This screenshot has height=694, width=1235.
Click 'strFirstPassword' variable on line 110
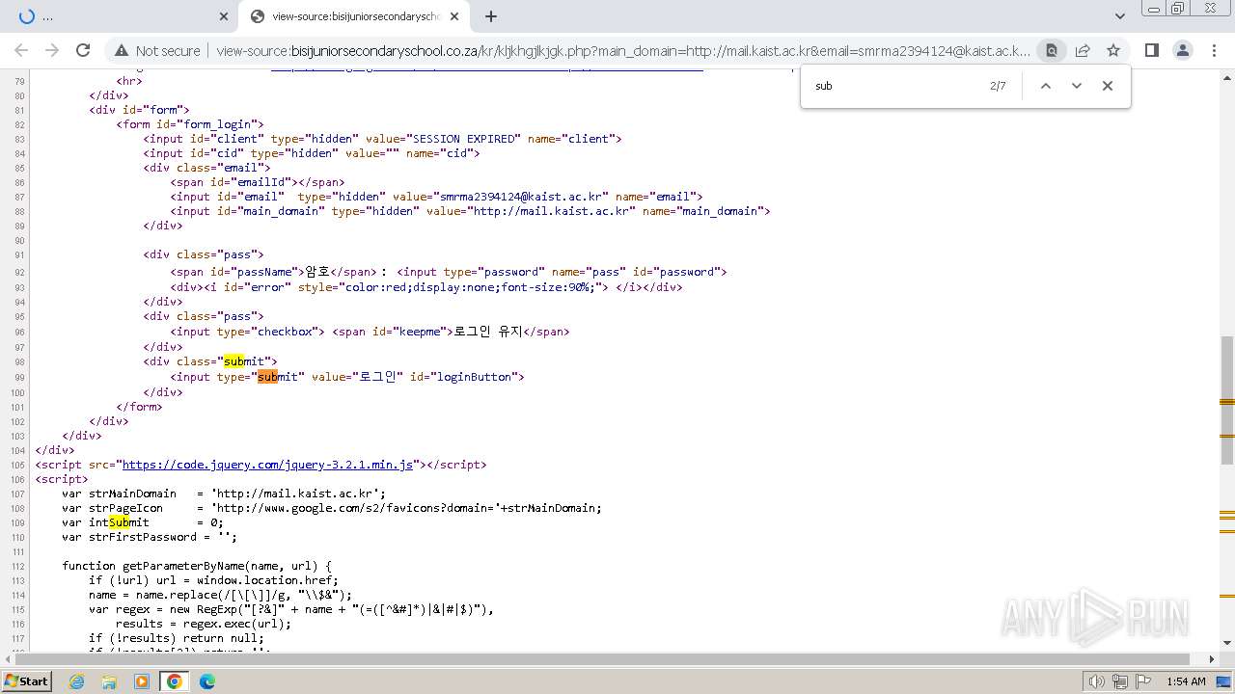tap(142, 537)
